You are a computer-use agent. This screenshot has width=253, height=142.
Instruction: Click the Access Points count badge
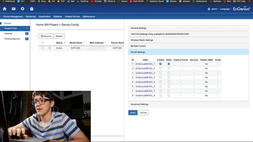tap(27, 28)
